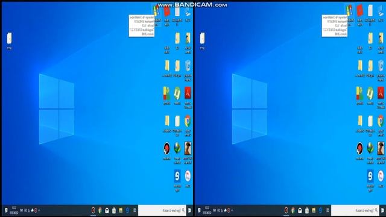Select Recycle Bin icon on left desktop
Viewport: 386px width, 217px height.
click(188, 66)
